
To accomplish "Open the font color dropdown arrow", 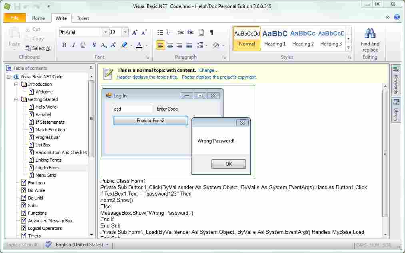I will coord(146,45).
